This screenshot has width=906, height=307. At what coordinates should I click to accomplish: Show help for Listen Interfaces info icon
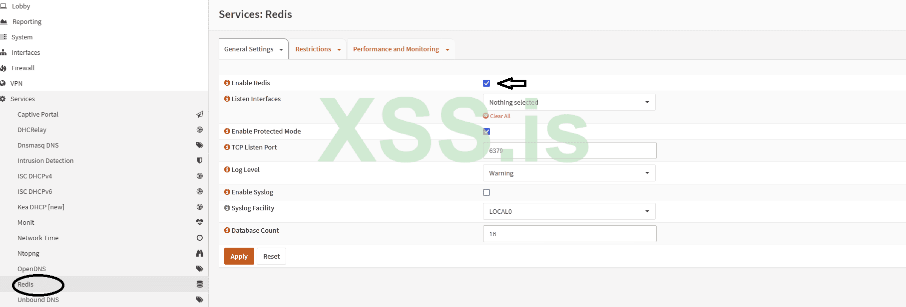(227, 99)
